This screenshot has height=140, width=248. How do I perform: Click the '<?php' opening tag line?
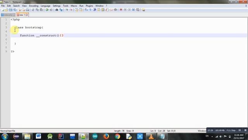(x=15, y=19)
